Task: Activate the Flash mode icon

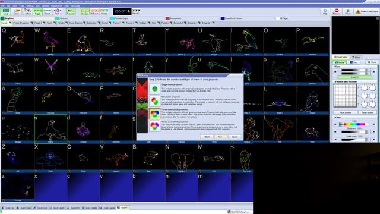Action: click(x=57, y=11)
